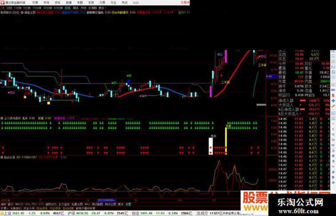
Task: Open the 行情 menu
Action: click(x=35, y=2)
